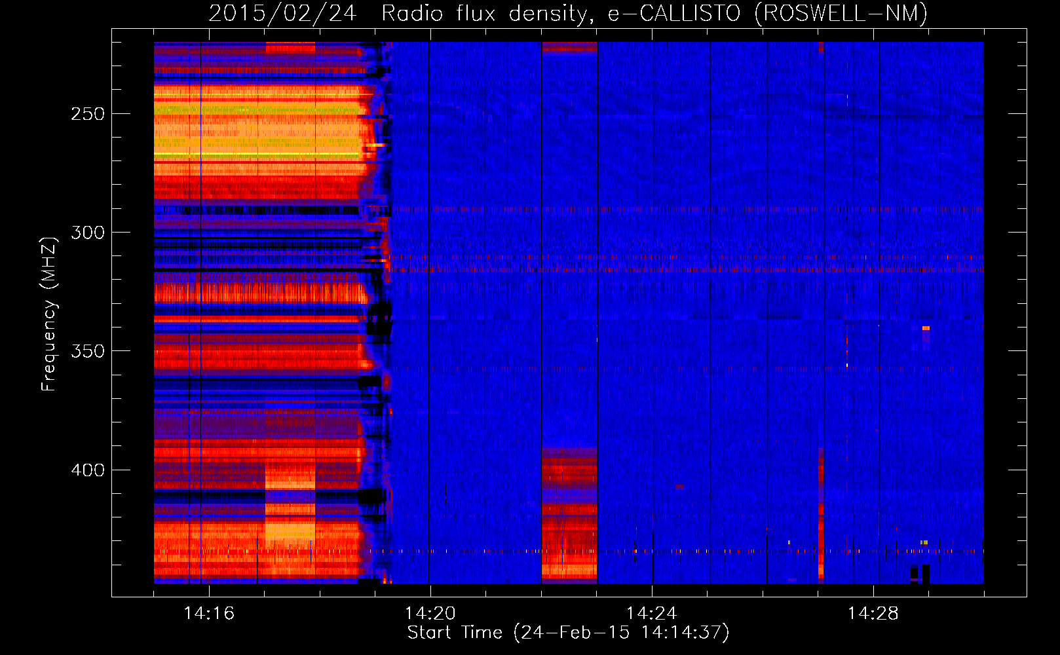Click the 14:28 time tick label
Screen dimensions: 1060x655
(x=873, y=614)
